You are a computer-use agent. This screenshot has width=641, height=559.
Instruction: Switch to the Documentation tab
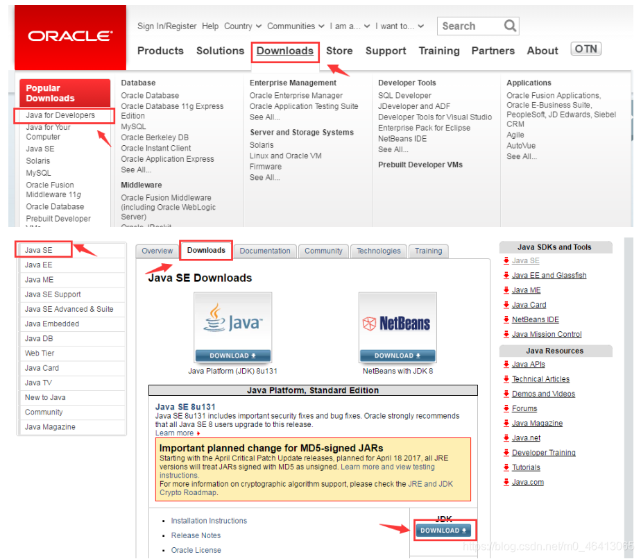pos(265,251)
